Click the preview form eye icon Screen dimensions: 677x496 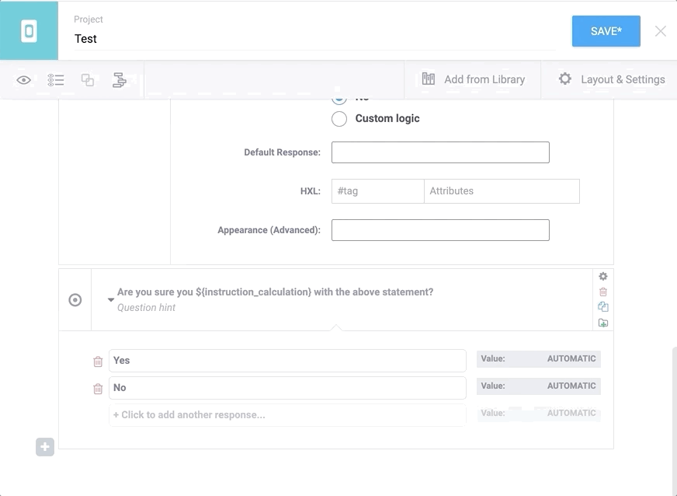(x=24, y=79)
